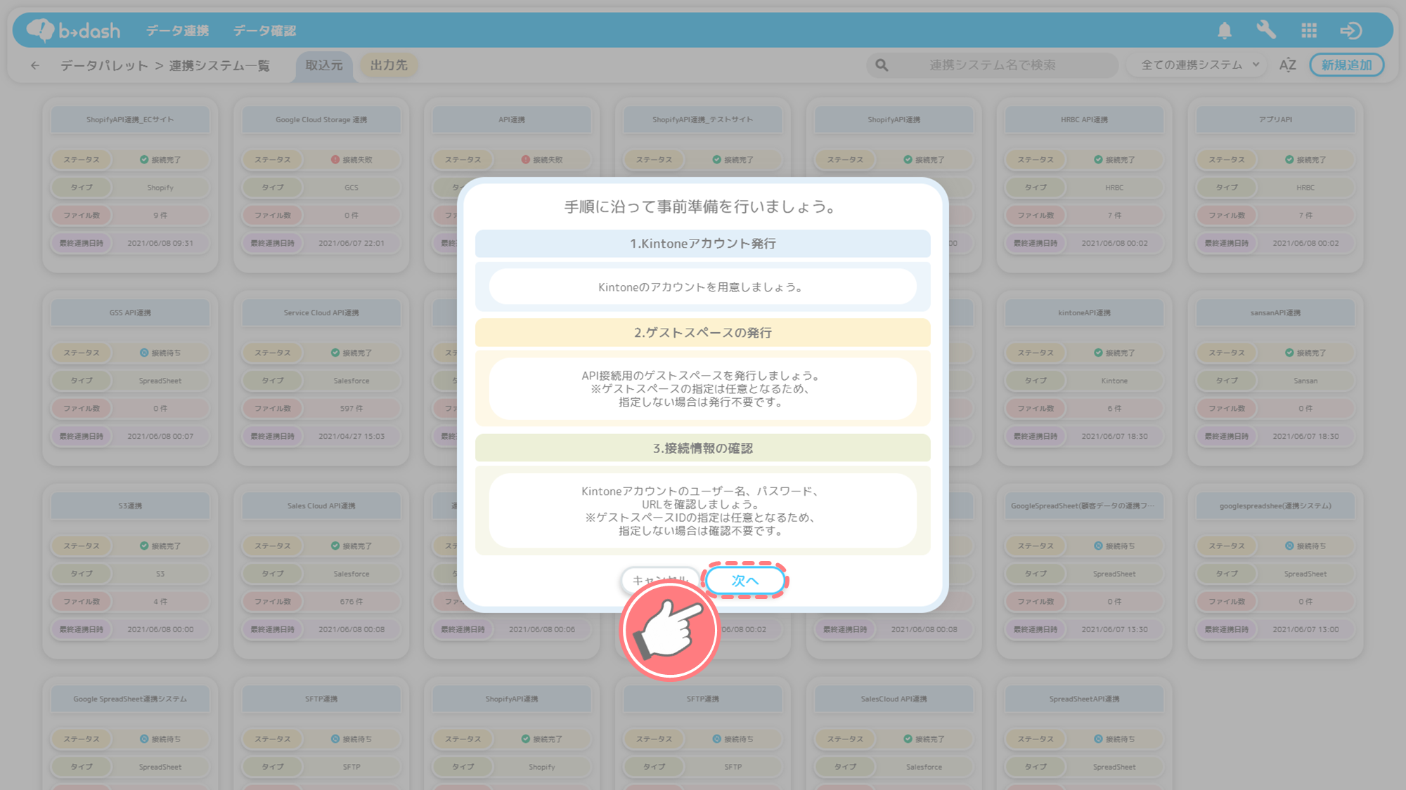The width and height of the screenshot is (1406, 790).
Task: Click Kintone type value on kintoneAPI連携 card
Action: [x=1114, y=381]
